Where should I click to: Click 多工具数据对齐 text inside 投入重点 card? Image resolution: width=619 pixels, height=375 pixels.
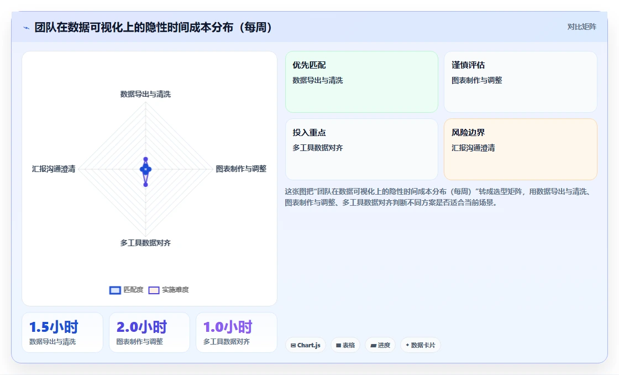pyautogui.click(x=318, y=148)
